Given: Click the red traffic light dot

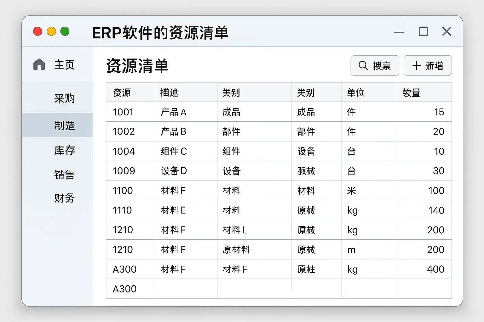Looking at the screenshot, I should 38,31.
